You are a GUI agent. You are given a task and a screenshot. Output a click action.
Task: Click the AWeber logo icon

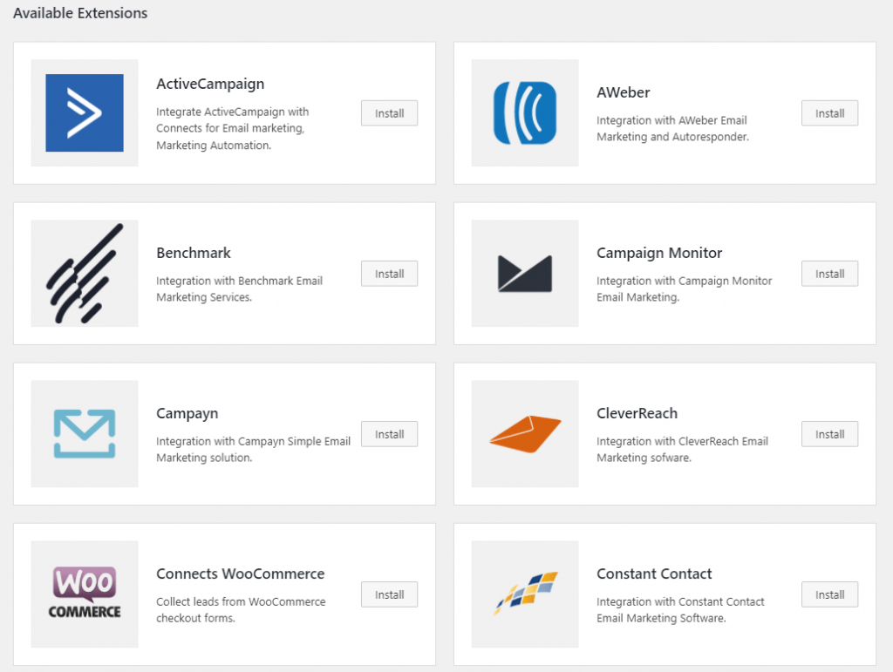click(x=524, y=113)
